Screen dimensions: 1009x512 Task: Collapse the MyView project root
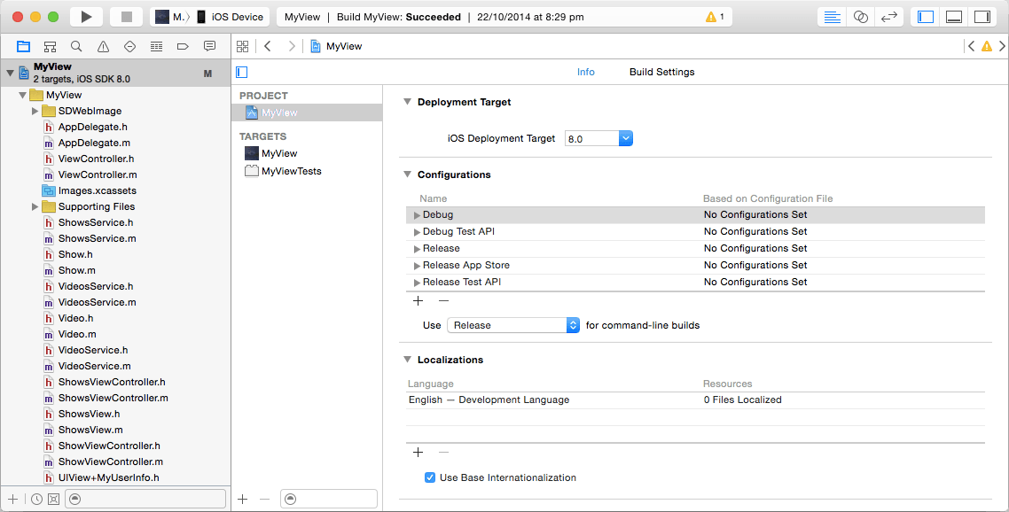click(10, 74)
